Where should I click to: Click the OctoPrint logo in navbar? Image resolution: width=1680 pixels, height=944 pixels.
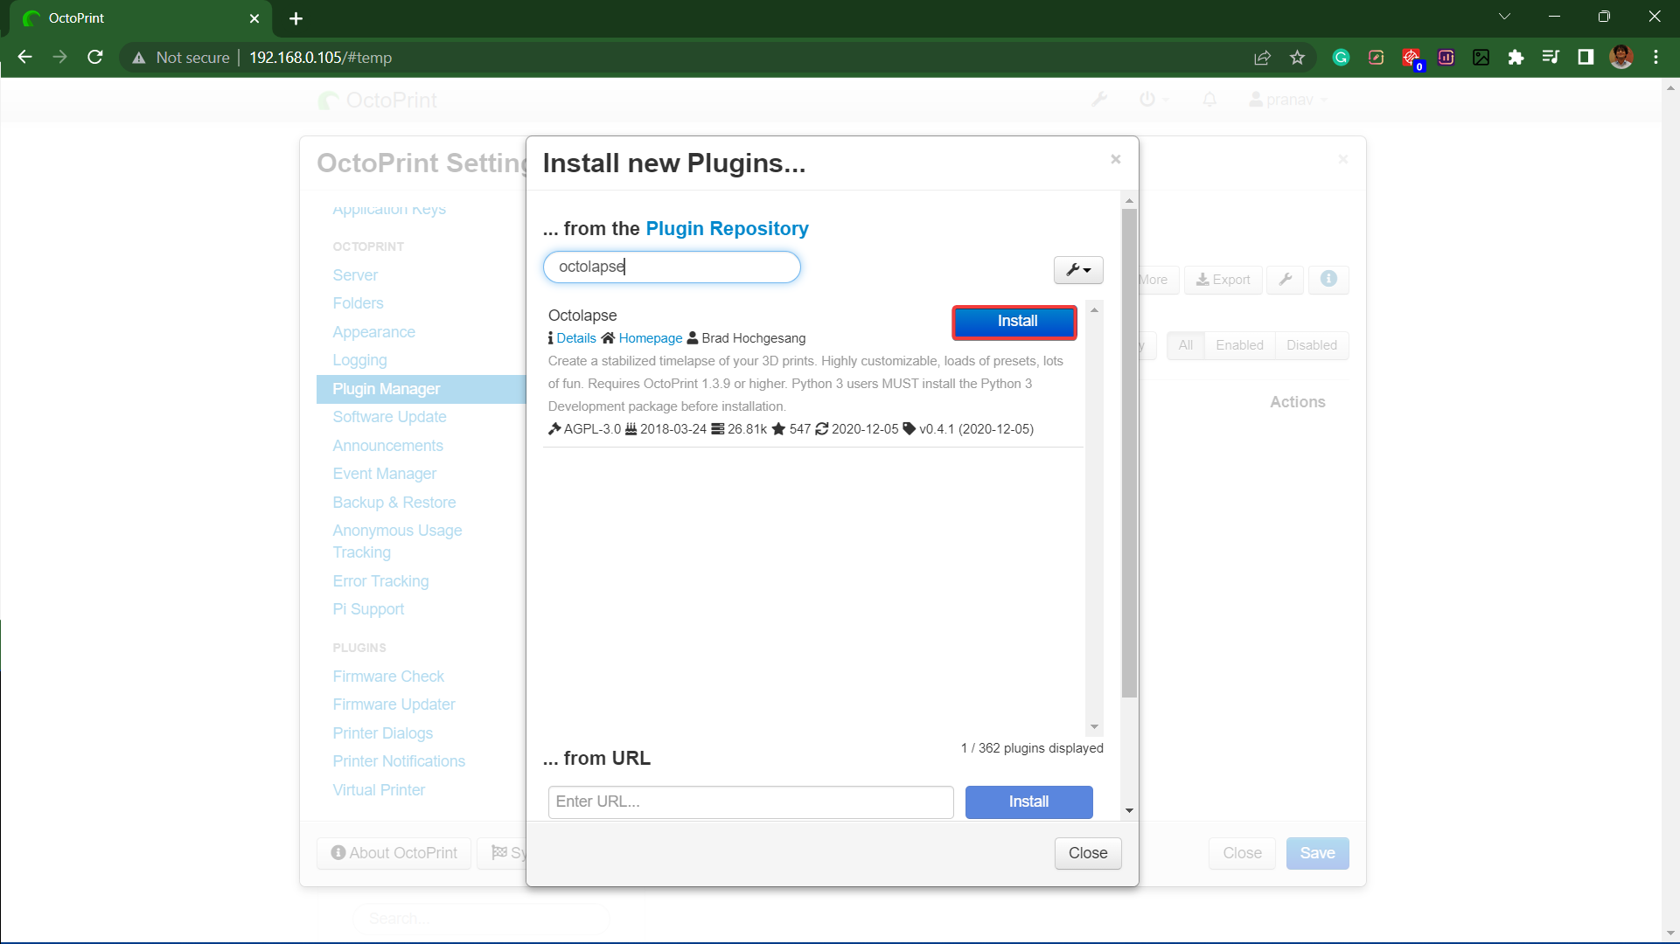tap(377, 101)
